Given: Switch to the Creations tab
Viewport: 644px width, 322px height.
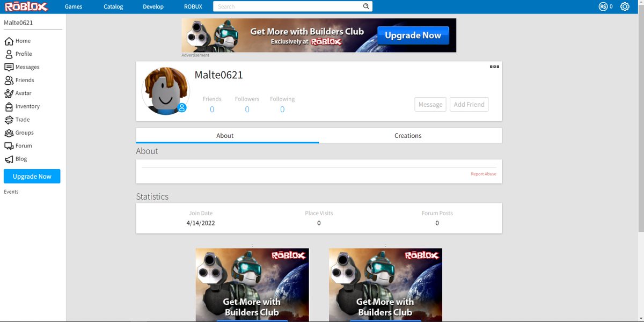Looking at the screenshot, I should [411, 135].
